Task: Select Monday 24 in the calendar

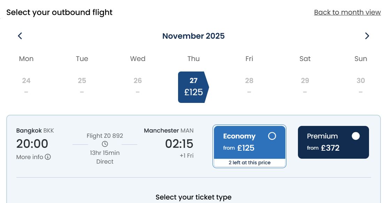Action: 26,85
